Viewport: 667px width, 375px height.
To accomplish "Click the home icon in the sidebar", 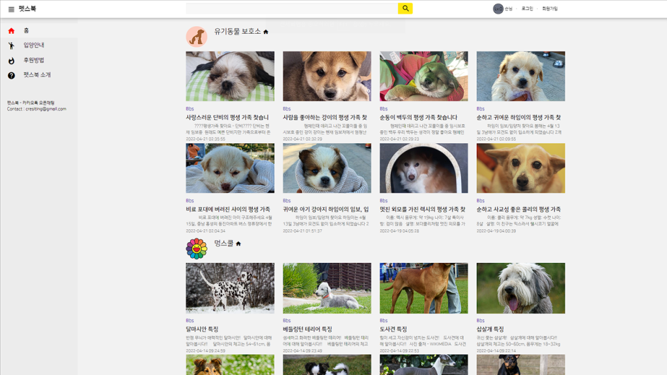I will [x=11, y=31].
